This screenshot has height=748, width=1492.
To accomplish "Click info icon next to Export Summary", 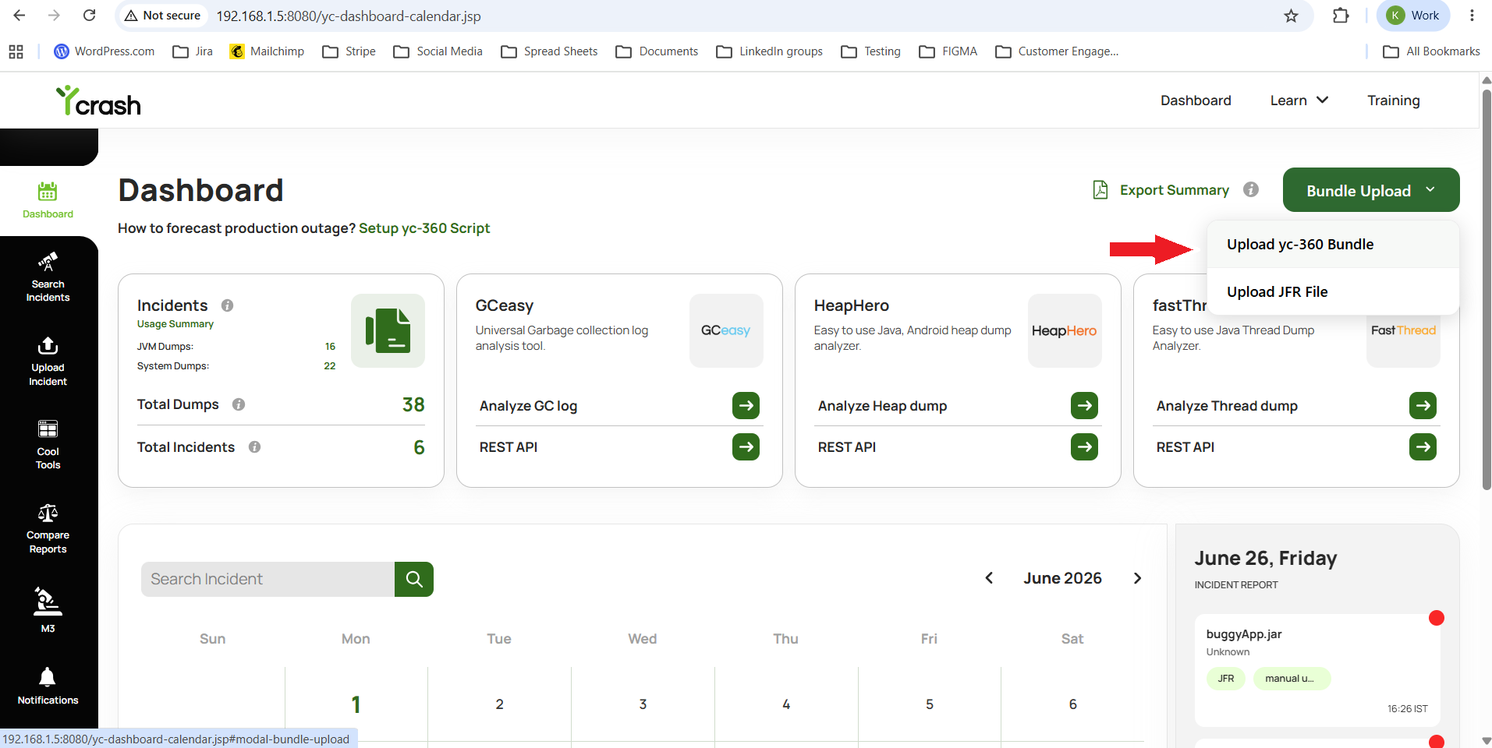I will click(1251, 189).
